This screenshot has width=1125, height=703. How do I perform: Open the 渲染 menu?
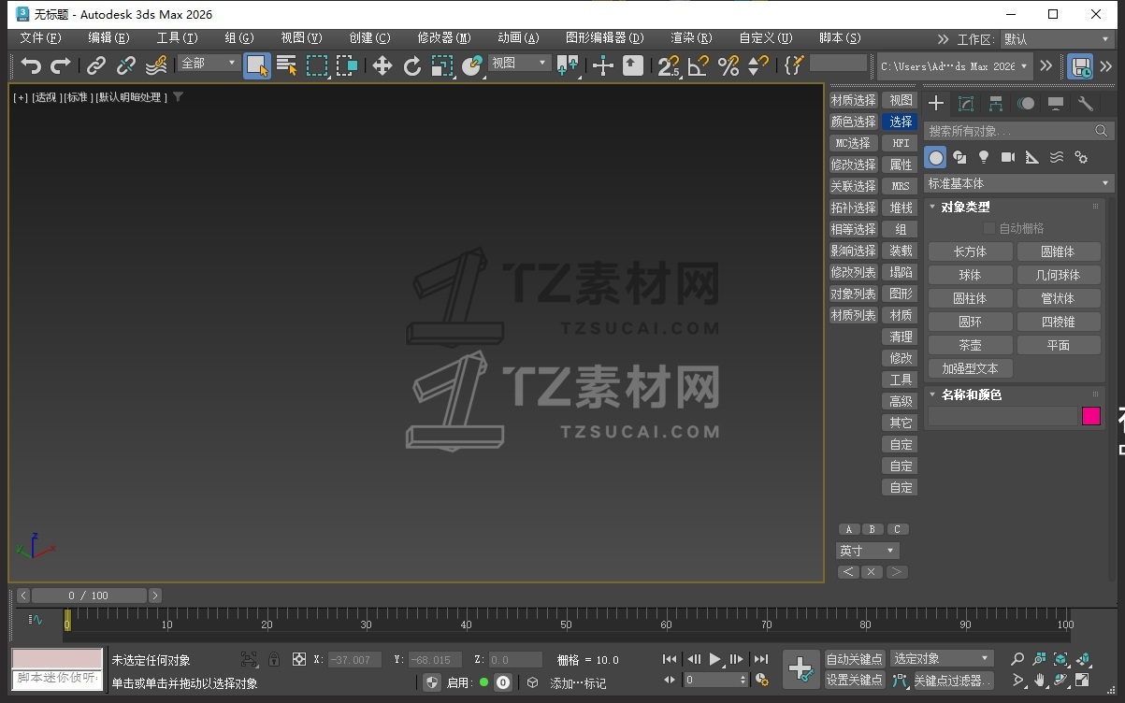[x=691, y=38]
